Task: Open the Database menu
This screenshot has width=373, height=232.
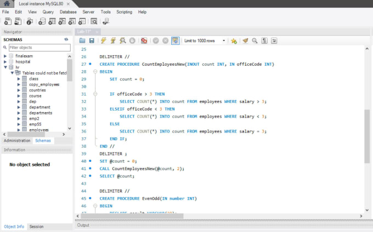Action: point(68,12)
